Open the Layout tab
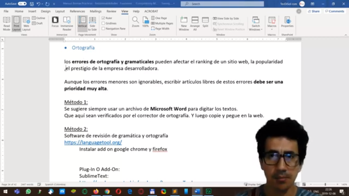 (x=60, y=11)
